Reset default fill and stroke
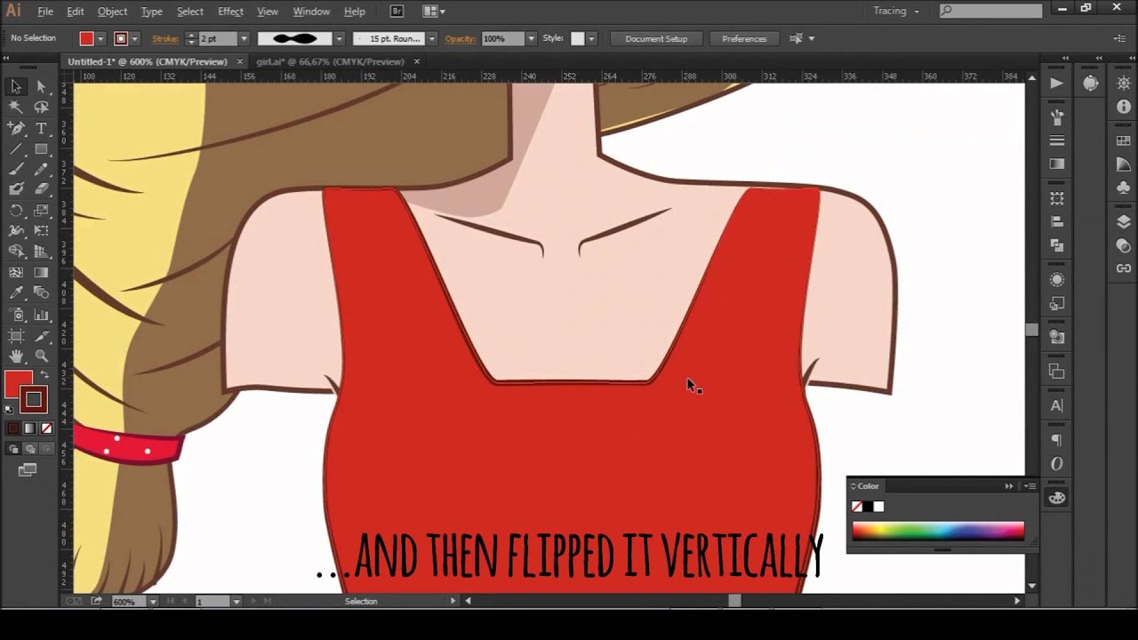1138x640 pixels. click(9, 410)
